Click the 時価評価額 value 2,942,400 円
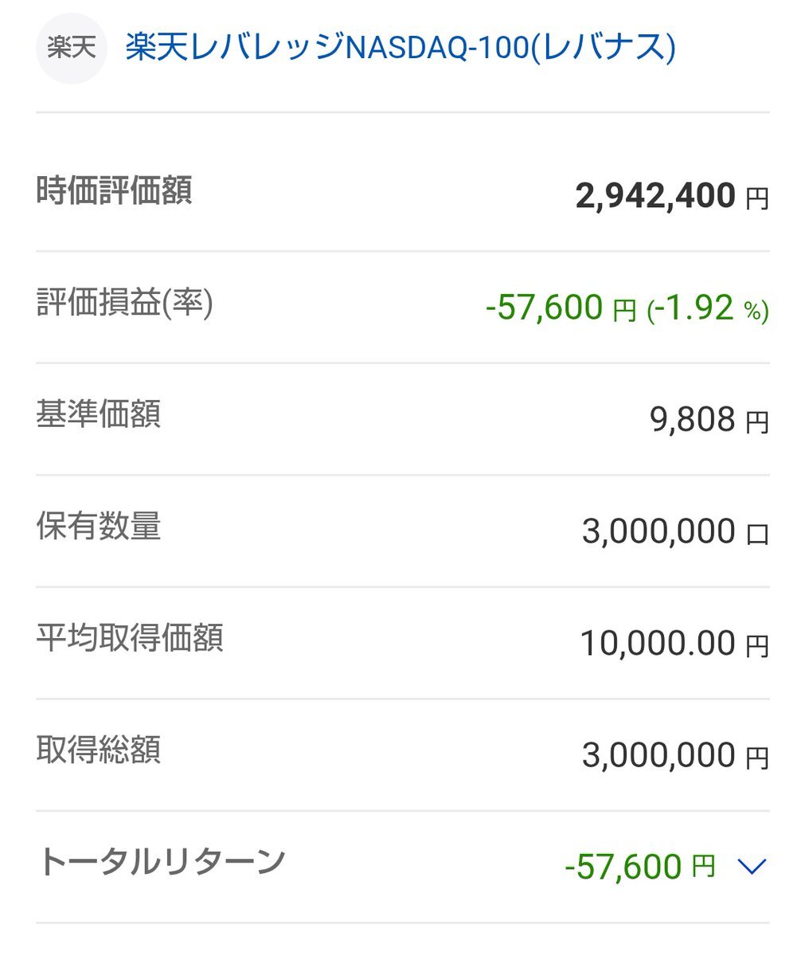 (672, 196)
